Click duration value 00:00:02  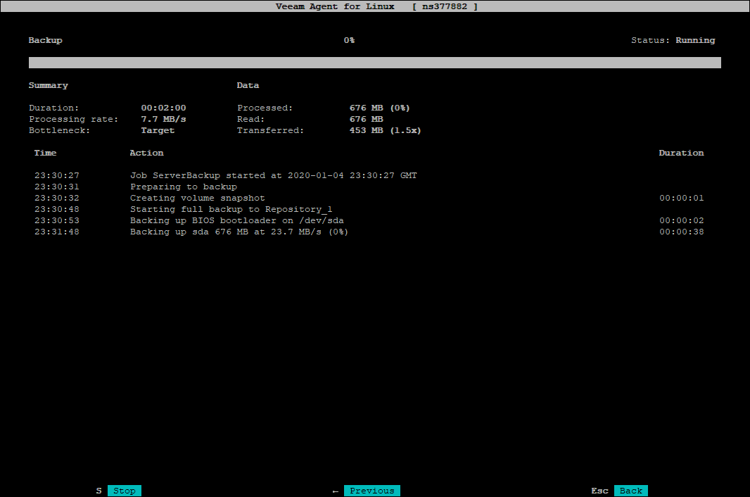(682, 221)
